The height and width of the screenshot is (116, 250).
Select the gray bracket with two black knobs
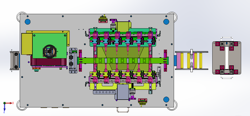click(73, 61)
